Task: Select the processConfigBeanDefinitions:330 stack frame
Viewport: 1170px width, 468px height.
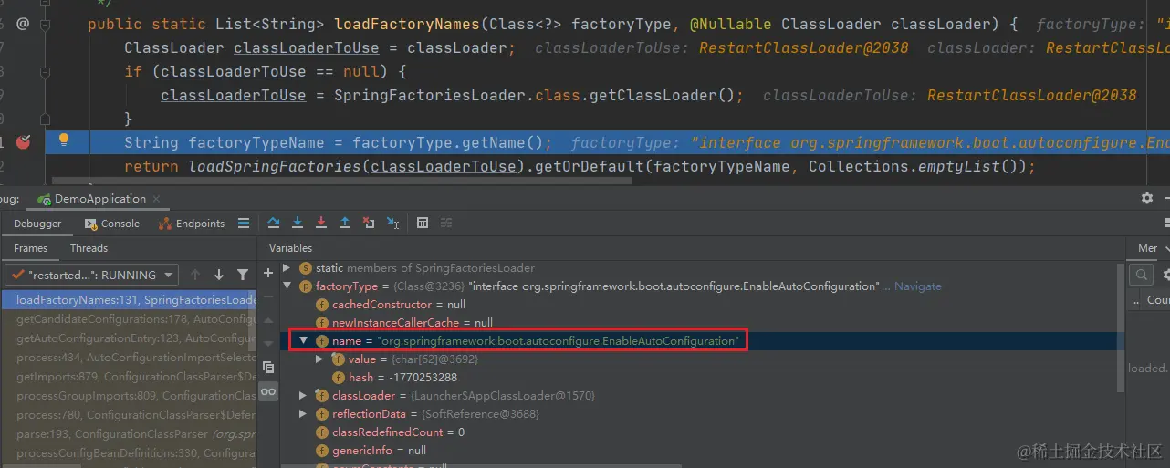Action: [x=129, y=453]
